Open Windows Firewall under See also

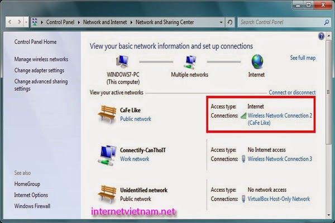(32, 206)
